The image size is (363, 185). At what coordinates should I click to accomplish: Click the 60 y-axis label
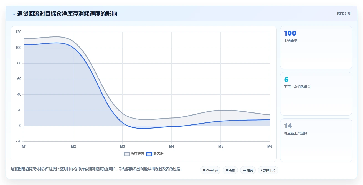[x=19, y=79]
